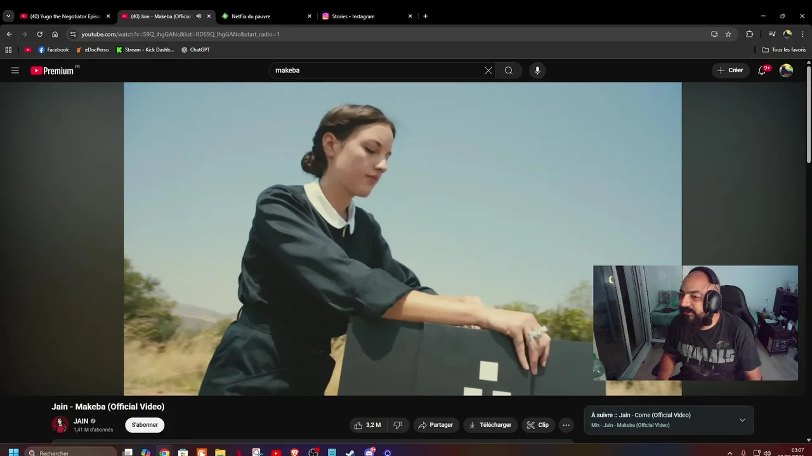The width and height of the screenshot is (812, 456).
Task: Switch to Netflix du pauvre tab
Action: pos(266,16)
